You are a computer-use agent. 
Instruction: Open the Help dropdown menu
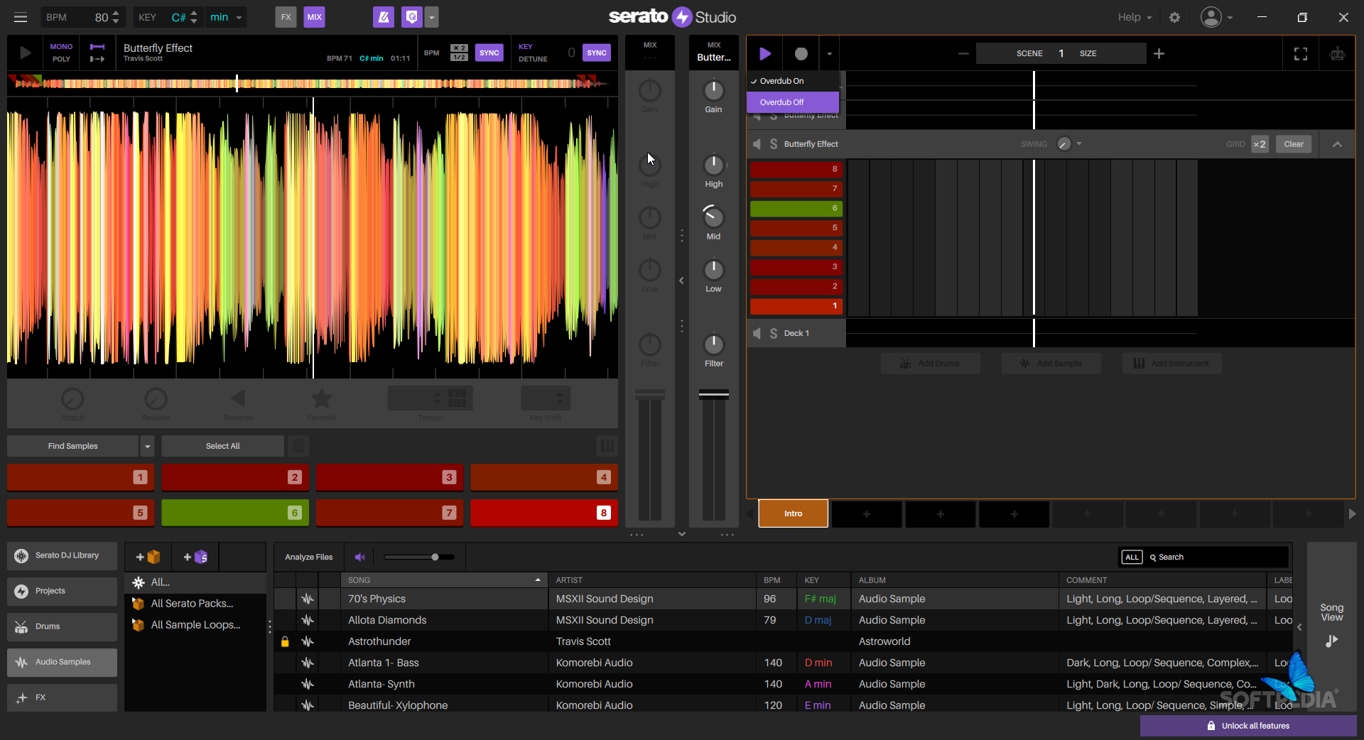coord(1134,17)
